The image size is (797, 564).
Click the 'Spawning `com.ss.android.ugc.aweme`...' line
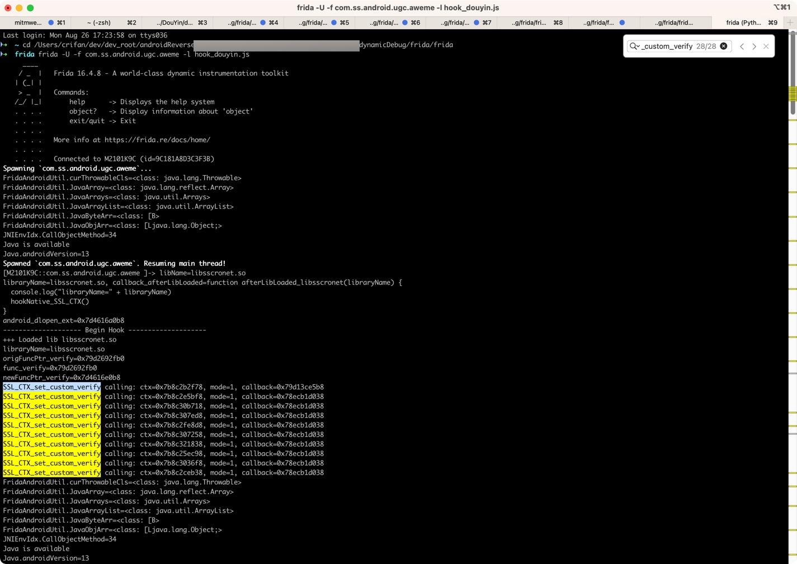tap(77, 168)
